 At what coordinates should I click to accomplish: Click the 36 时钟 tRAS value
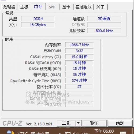79,75
